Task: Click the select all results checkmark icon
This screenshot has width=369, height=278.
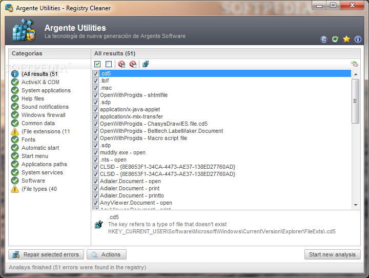Action: click(97, 64)
